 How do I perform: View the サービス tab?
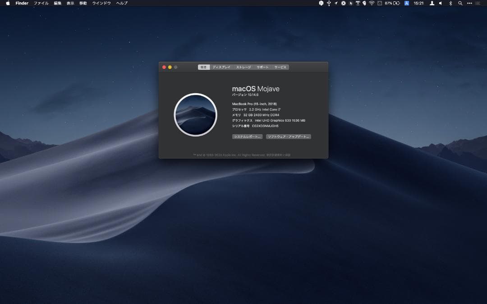tap(280, 67)
